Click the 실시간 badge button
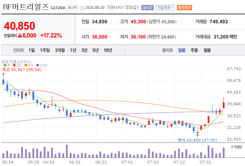The width and height of the screenshot is (245, 166). (147, 7)
